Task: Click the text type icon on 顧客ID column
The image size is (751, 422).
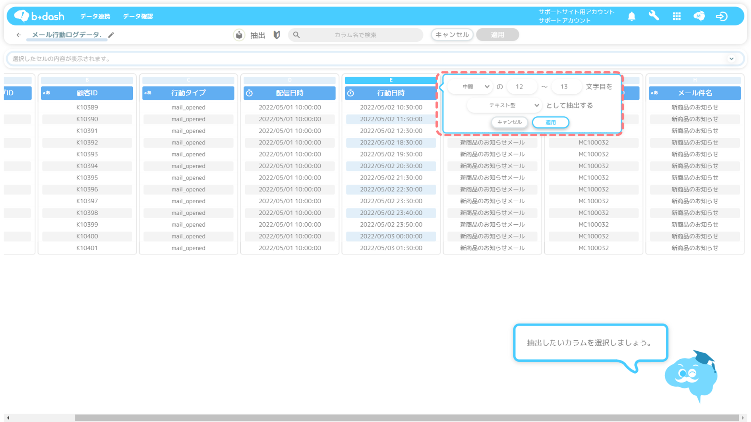Action: pos(47,93)
